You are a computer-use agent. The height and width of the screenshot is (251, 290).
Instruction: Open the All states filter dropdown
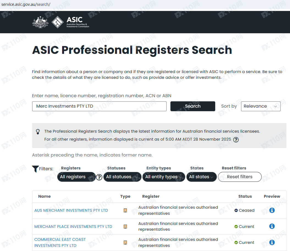tap(201, 177)
